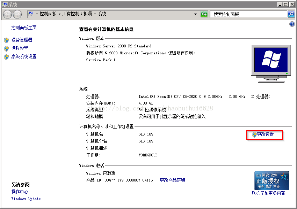Click the WORKGROUP value
Viewport: 297px width, 209px height.
coord(148,155)
